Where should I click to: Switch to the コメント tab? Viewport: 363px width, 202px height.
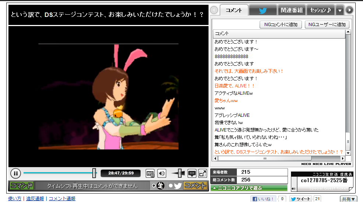tap(234, 10)
